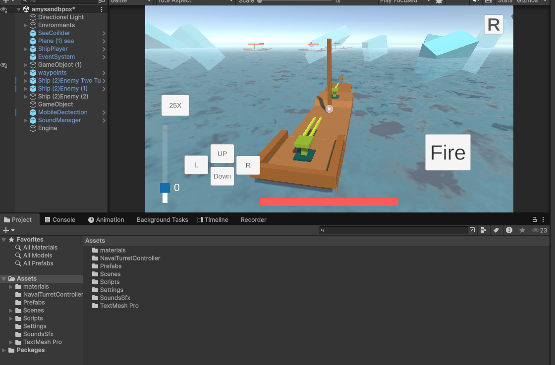Switch to the Timeline tab
The height and width of the screenshot is (365, 555).
tap(213, 219)
